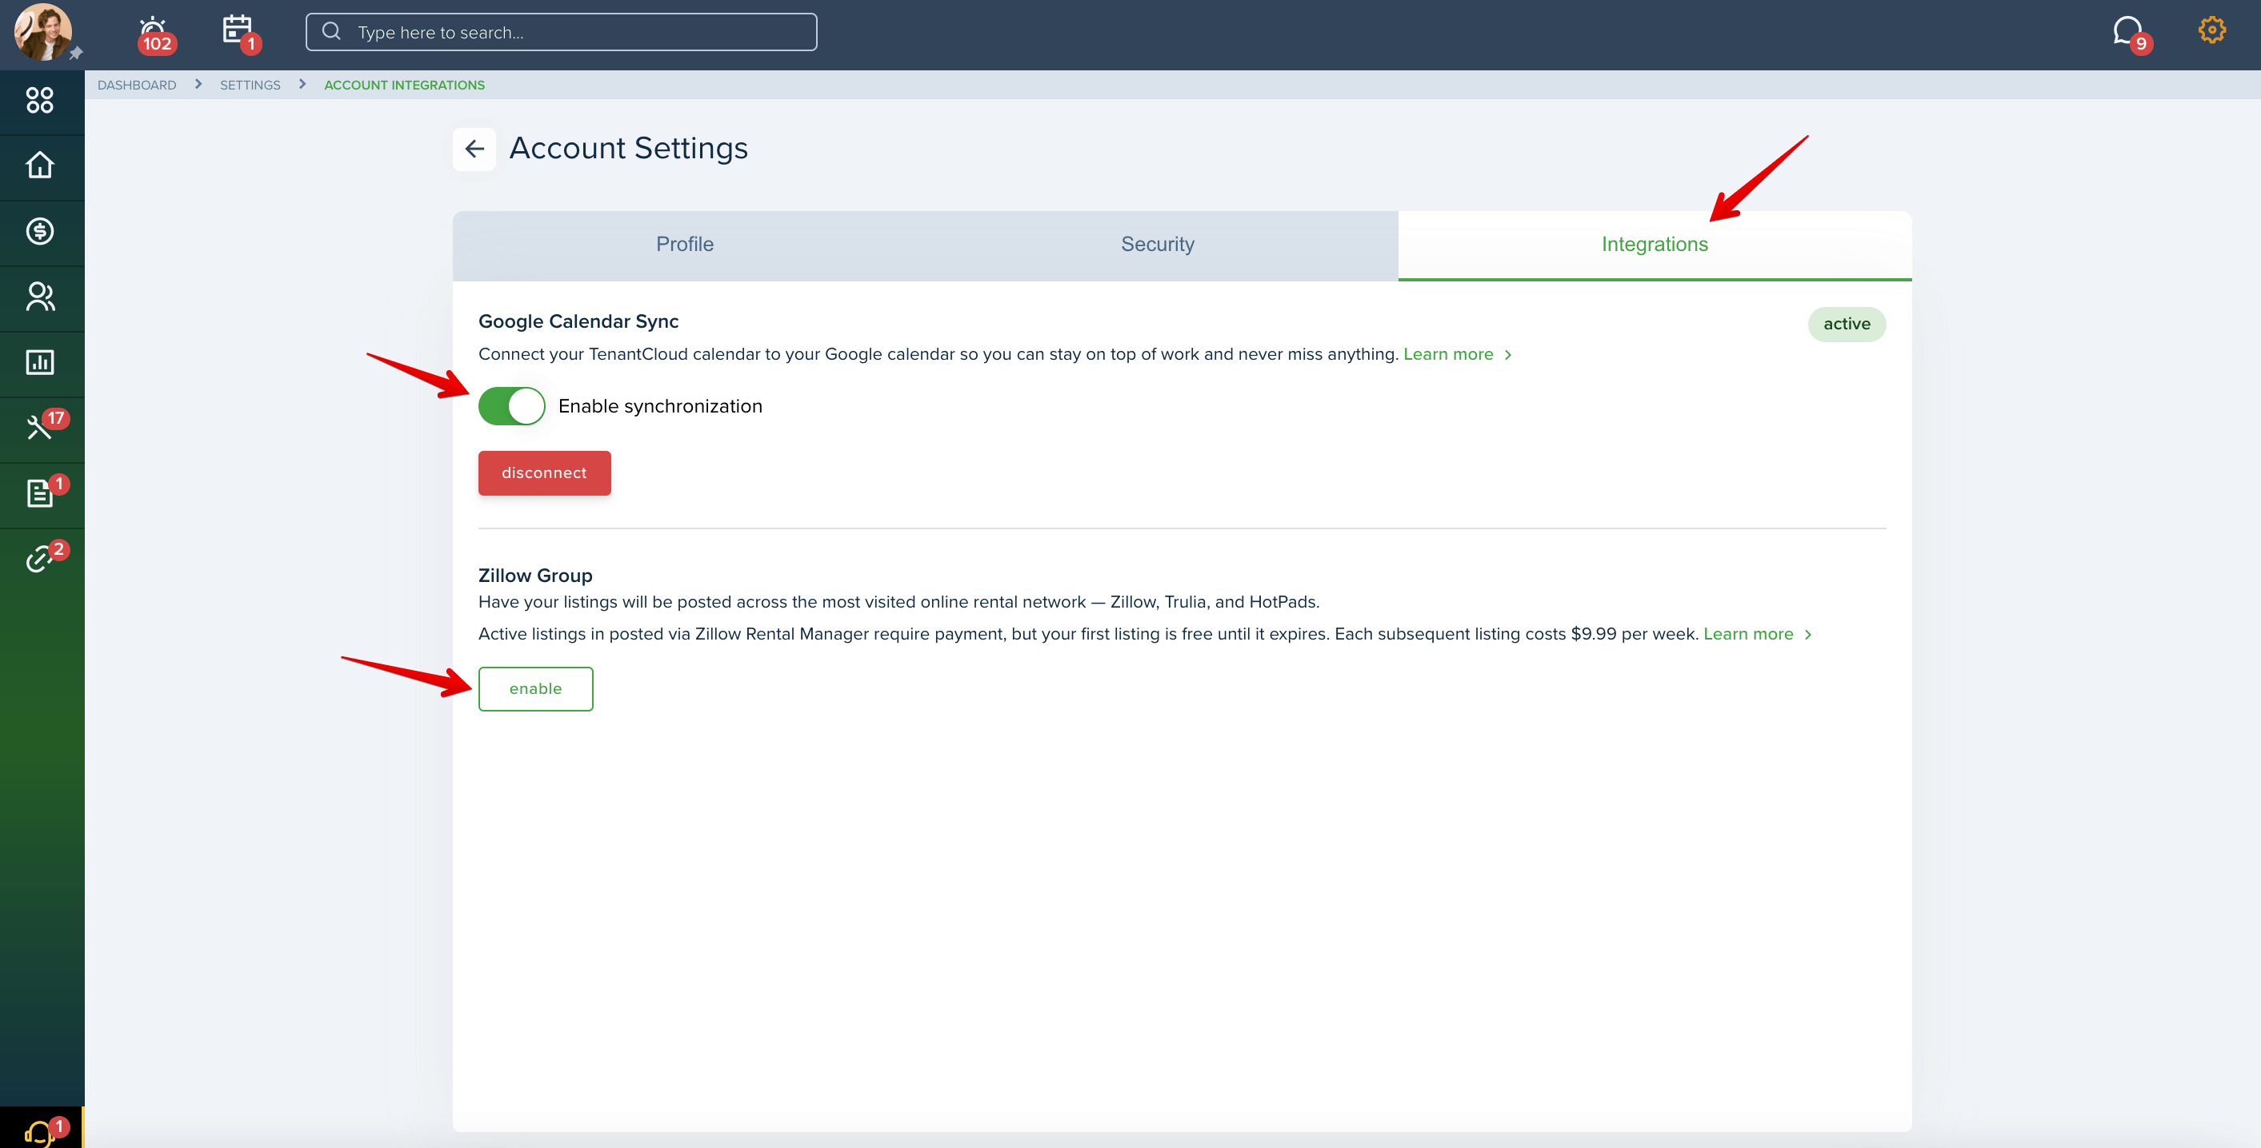
Task: Go to DASHBOARD breadcrumb
Action: click(x=137, y=85)
